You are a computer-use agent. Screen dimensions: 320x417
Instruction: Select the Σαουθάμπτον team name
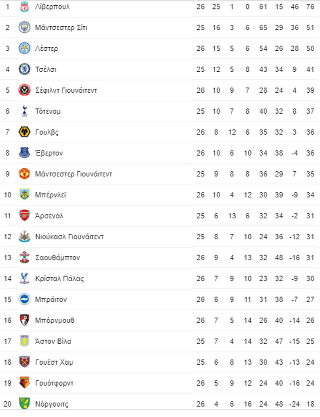pyautogui.click(x=58, y=258)
